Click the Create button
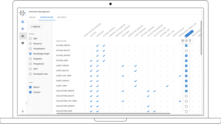The height and width of the screenshot is (124, 221). point(35,27)
